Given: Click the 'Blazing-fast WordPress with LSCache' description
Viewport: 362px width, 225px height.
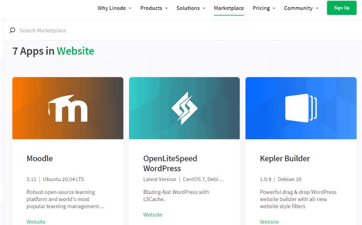Looking at the screenshot, I should 176,196.
